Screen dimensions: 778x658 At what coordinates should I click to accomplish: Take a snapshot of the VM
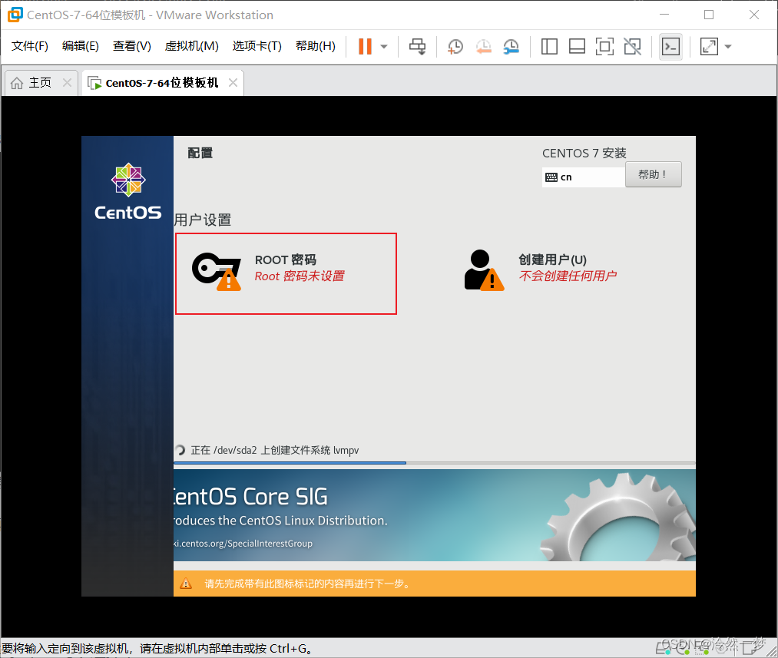point(455,47)
